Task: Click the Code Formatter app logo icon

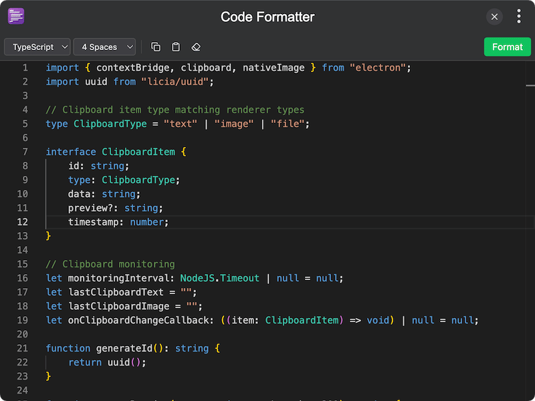Action: coord(16,17)
